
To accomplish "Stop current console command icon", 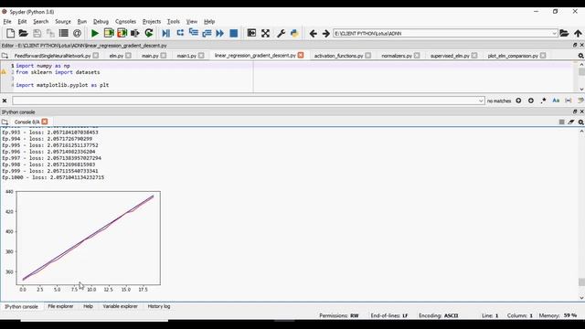I will coord(561,122).
